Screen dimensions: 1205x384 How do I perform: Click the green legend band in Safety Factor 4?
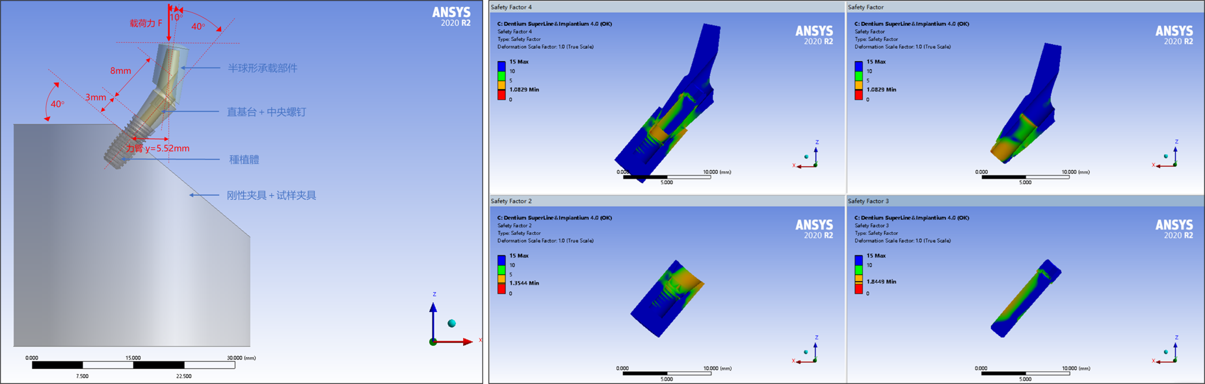(x=501, y=76)
